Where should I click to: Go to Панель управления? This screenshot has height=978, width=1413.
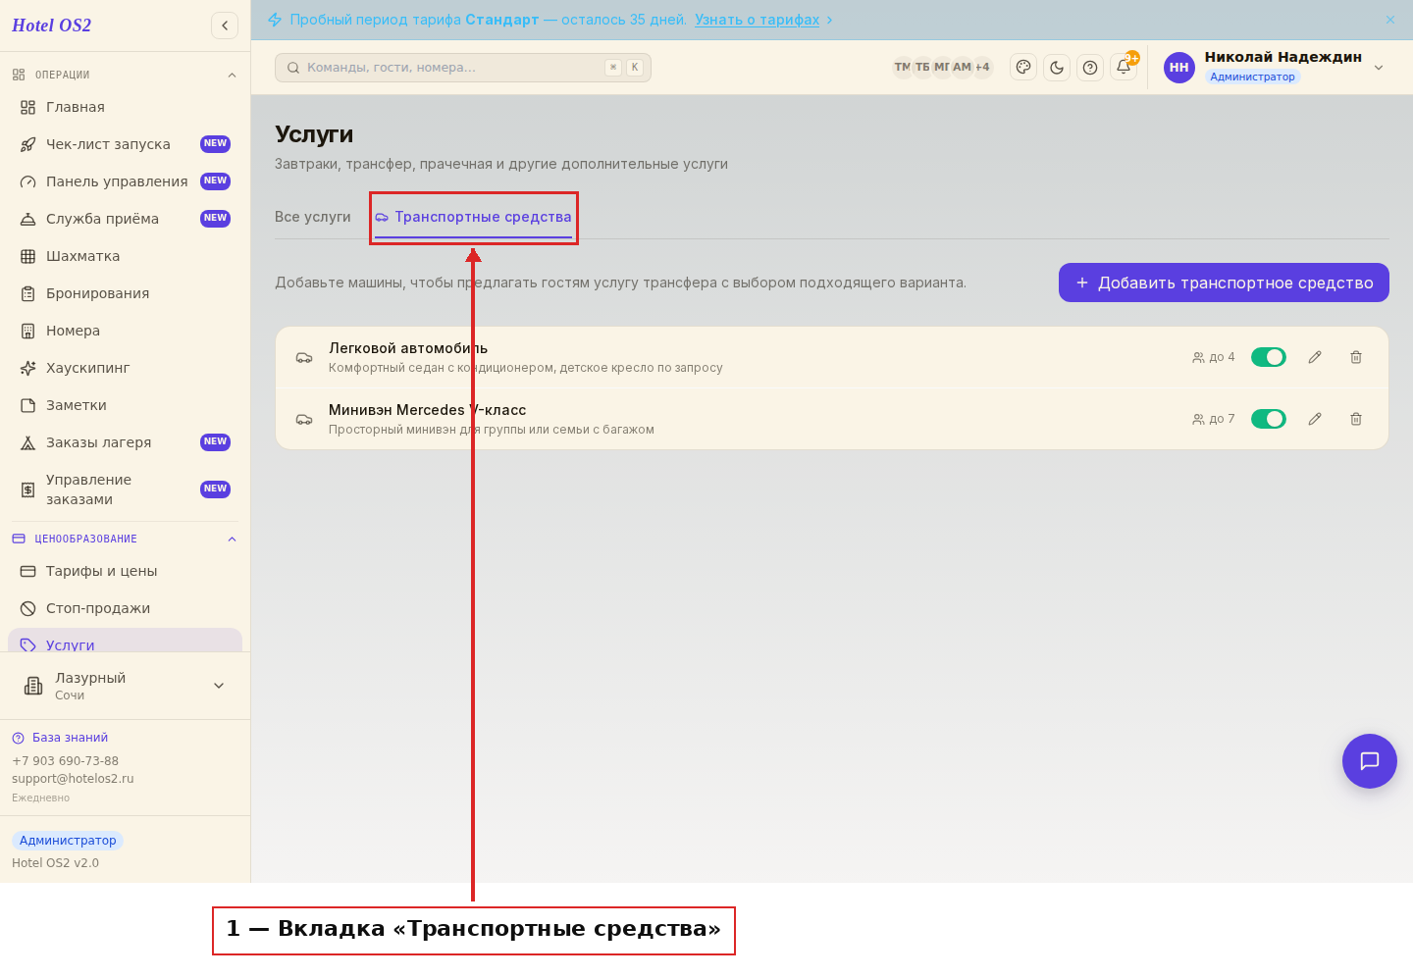coord(125,181)
